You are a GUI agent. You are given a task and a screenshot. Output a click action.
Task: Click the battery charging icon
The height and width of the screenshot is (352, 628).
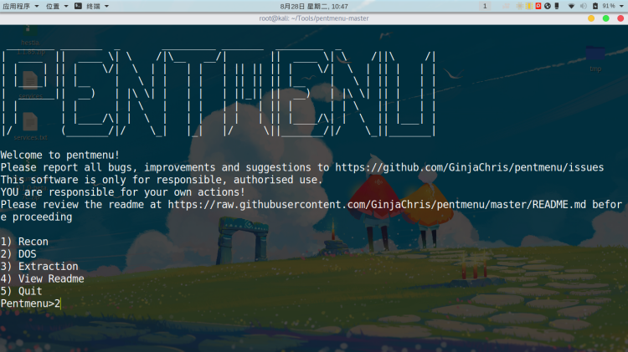point(595,6)
